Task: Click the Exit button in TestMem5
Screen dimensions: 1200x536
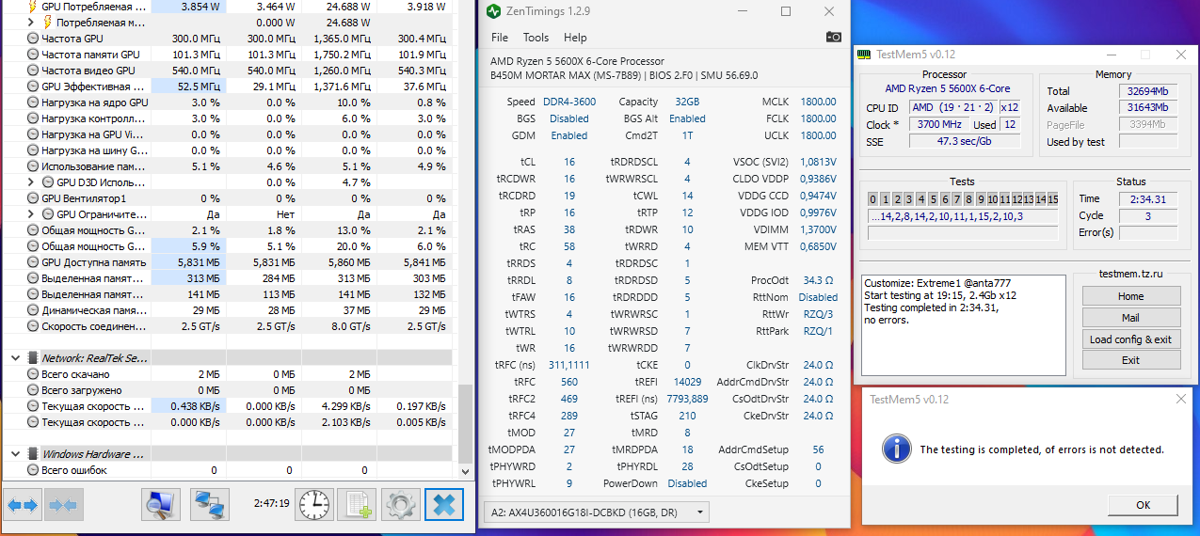Action: point(1130,360)
